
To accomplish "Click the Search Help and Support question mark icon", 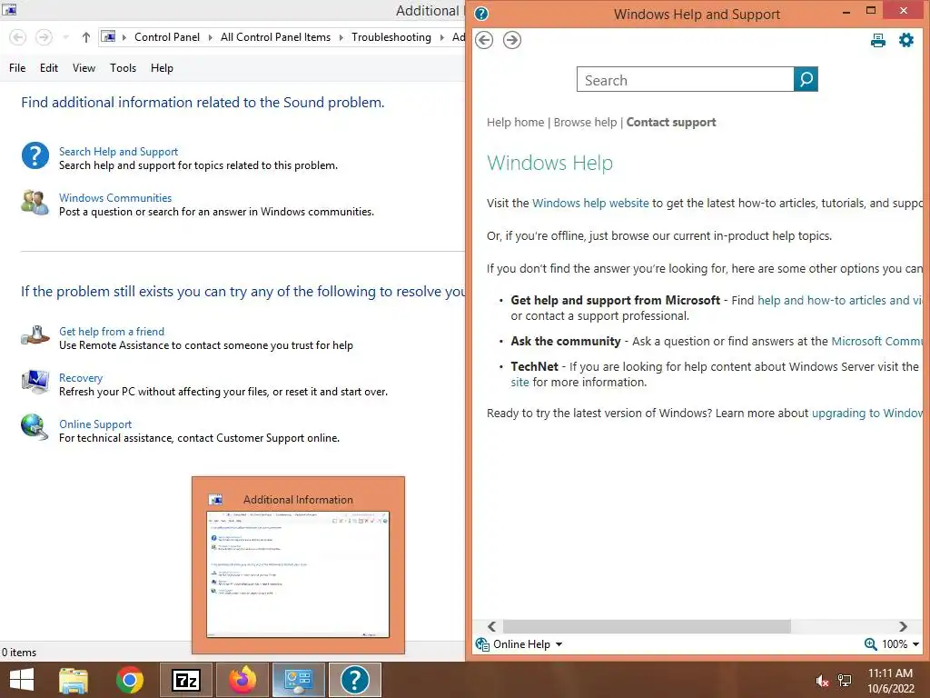I will point(35,156).
